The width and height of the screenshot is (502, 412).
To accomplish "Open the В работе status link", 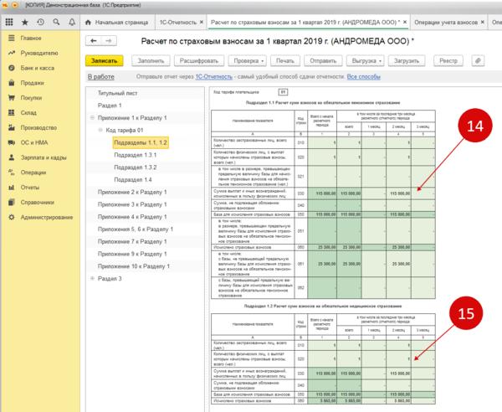I will pyautogui.click(x=101, y=77).
